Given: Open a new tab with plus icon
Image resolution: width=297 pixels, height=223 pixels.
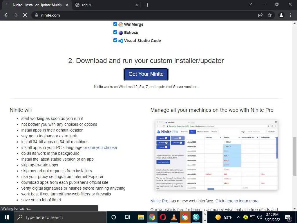Looking at the screenshot, I should [x=148, y=5].
